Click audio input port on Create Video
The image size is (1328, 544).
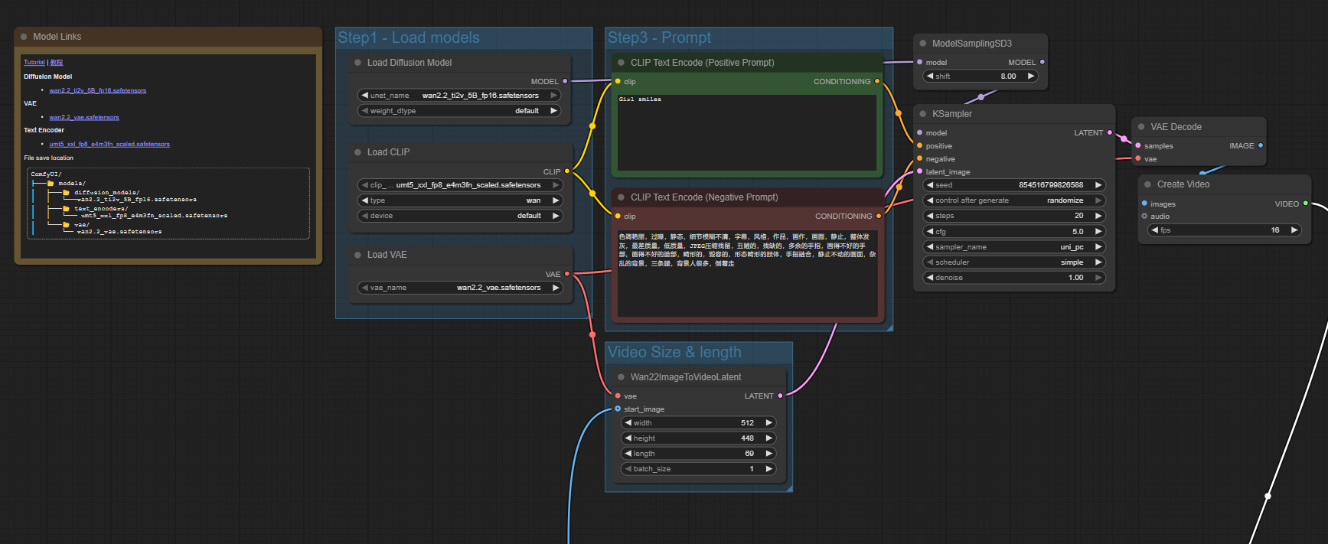pos(1144,216)
